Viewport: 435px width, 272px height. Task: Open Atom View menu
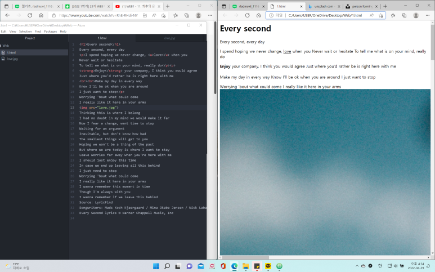13,32
